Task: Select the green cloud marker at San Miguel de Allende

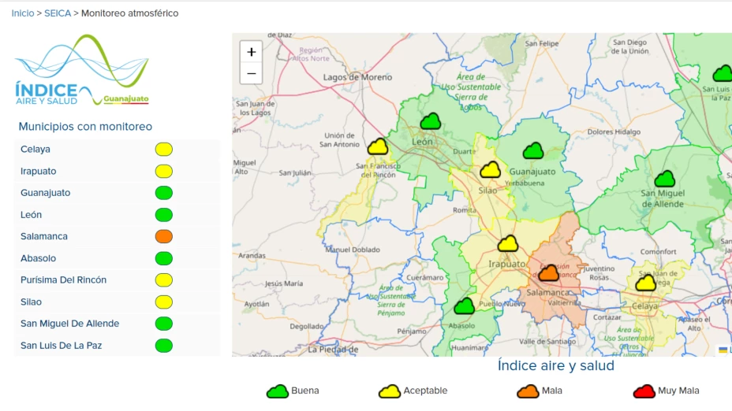Action: click(665, 180)
